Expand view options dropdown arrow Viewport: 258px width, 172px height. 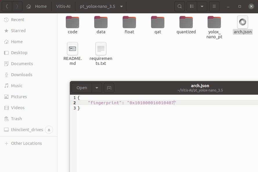click(202, 6)
